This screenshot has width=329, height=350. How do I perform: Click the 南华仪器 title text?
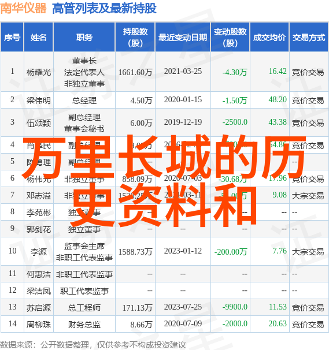pos(23,9)
